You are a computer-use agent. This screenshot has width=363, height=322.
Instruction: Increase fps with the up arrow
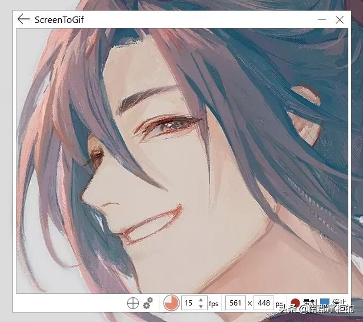pos(201,300)
